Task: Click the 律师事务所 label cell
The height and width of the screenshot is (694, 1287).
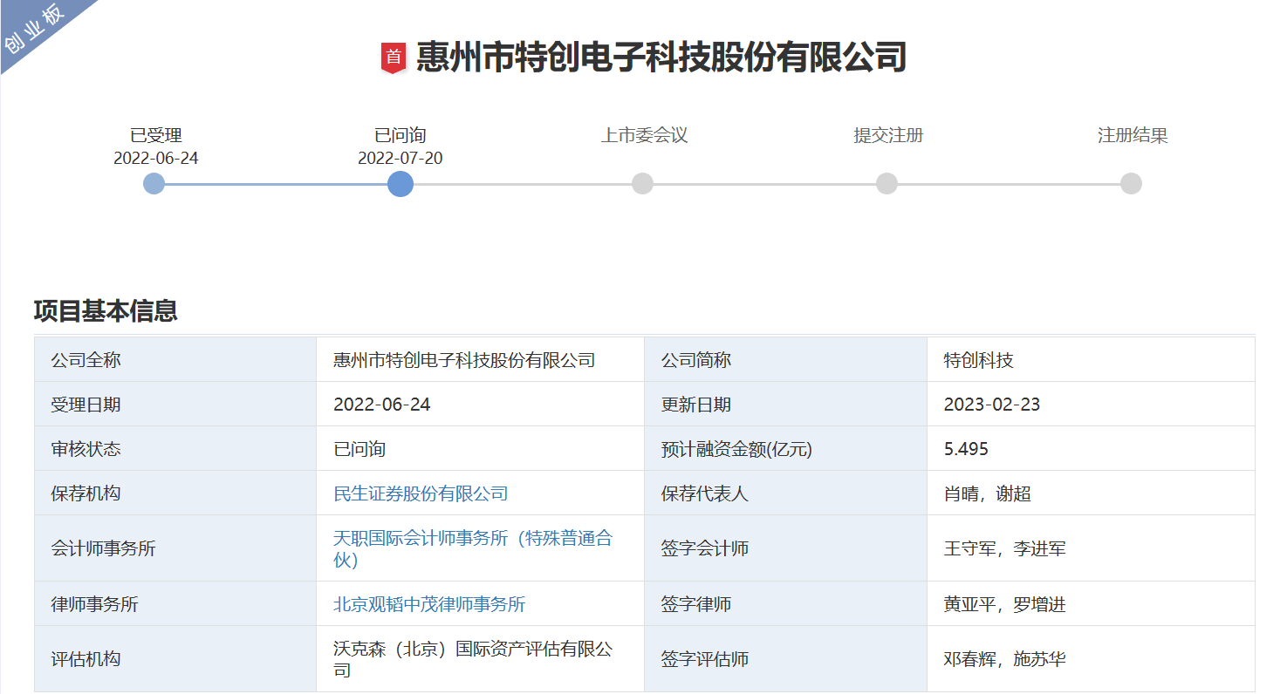Action: (175, 604)
